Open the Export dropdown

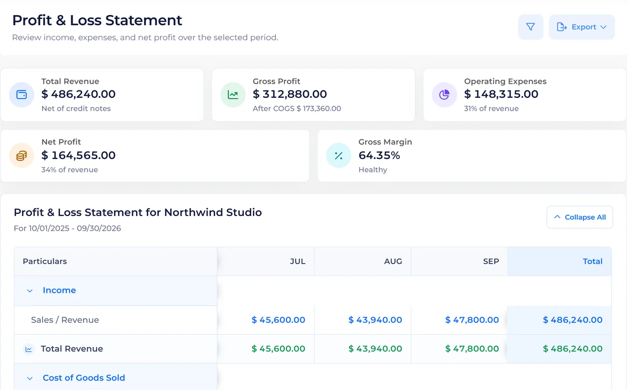click(x=582, y=27)
